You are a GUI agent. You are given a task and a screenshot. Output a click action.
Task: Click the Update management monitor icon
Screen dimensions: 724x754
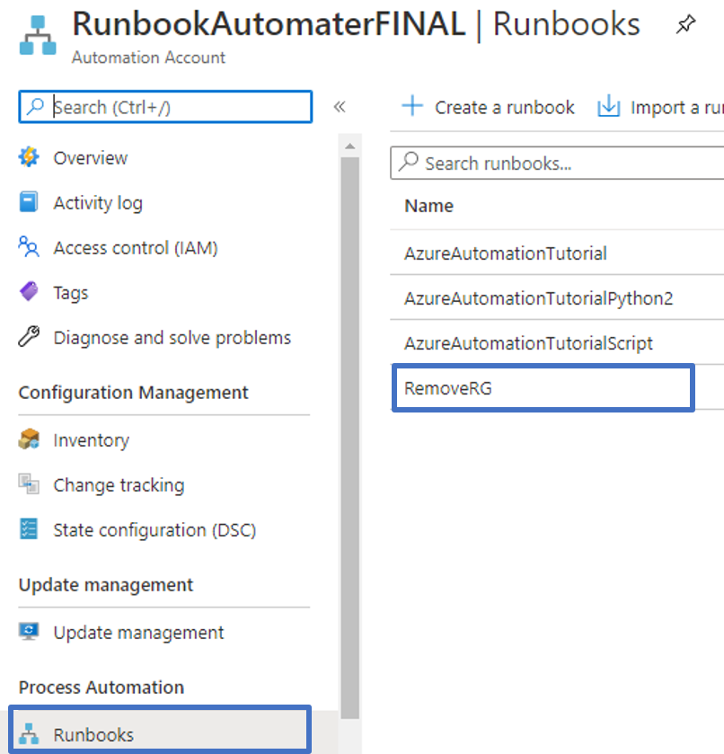pyautogui.click(x=29, y=632)
